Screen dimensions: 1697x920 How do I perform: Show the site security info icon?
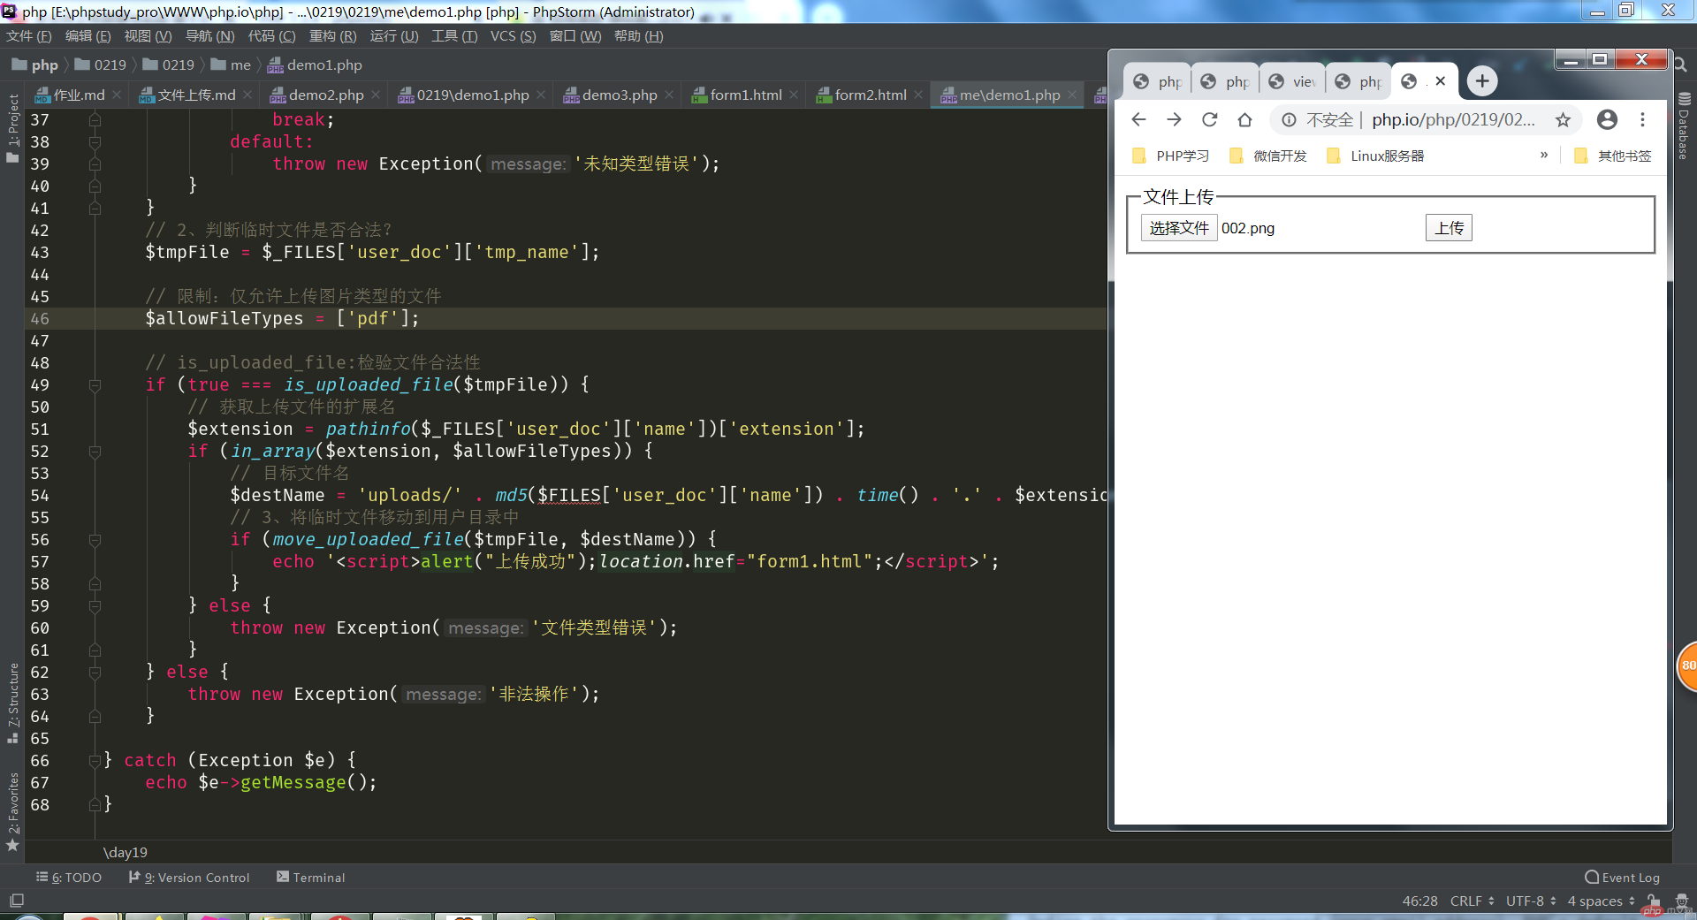[1289, 119]
